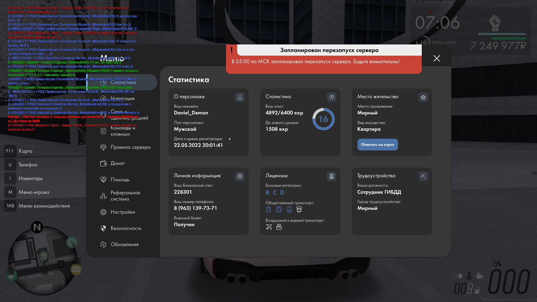Click the first bus license icon

pyautogui.click(x=268, y=209)
